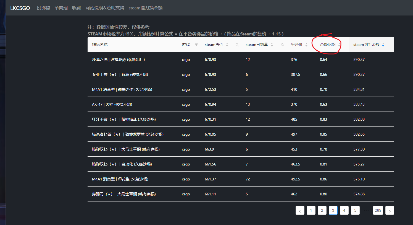Jump to last page 289
The height and width of the screenshot is (225, 413).
pos(378,210)
